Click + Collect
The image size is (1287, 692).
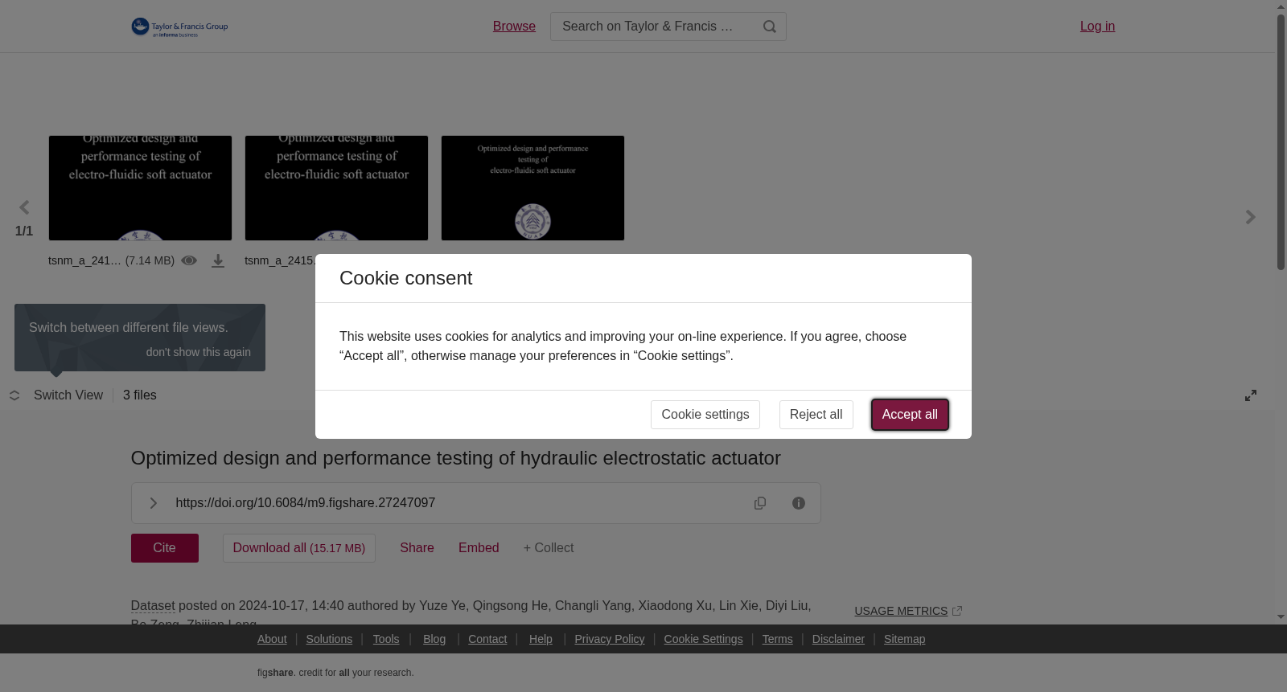coord(549,548)
